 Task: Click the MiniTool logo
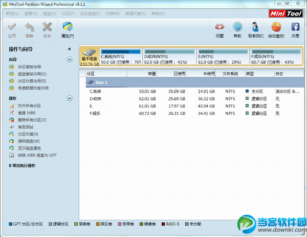(x=286, y=13)
